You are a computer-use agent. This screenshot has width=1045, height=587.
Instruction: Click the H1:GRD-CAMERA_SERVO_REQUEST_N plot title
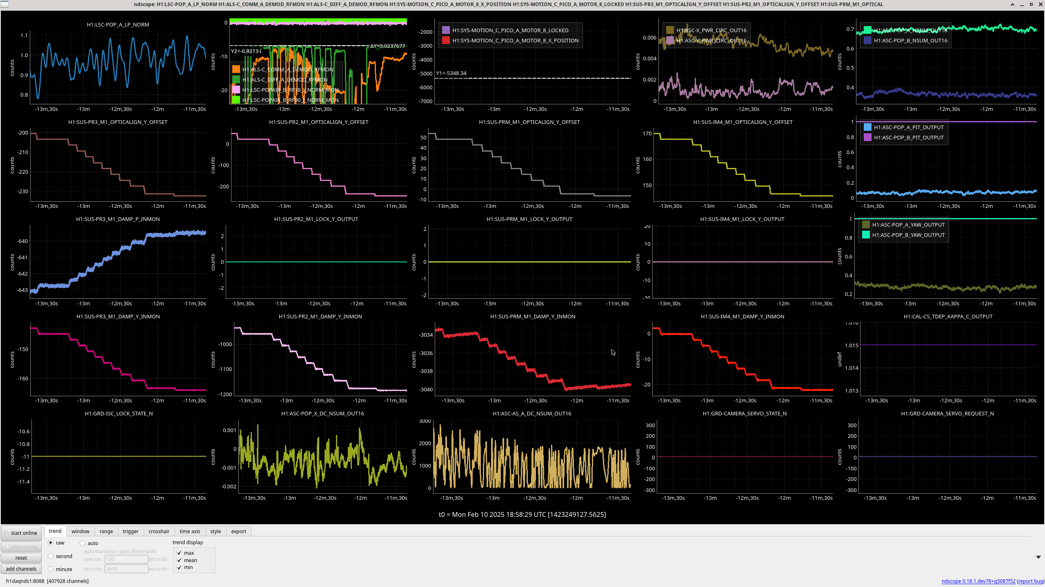tap(947, 414)
